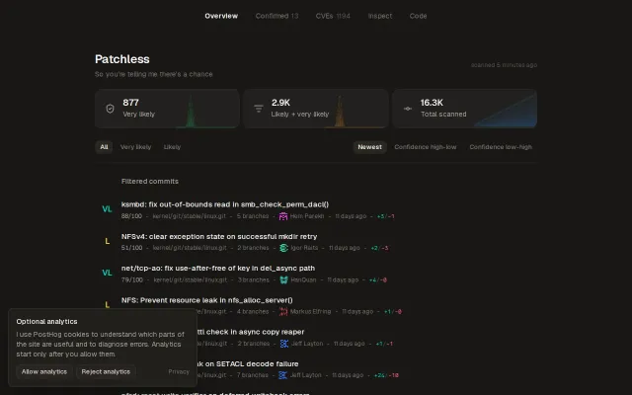Open the Privacy link
This screenshot has height=395, width=632.
(x=179, y=371)
